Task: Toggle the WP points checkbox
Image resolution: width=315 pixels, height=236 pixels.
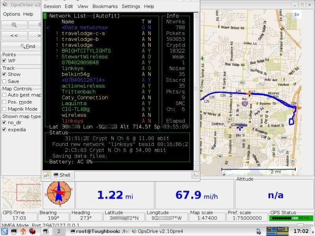Action: (4, 61)
